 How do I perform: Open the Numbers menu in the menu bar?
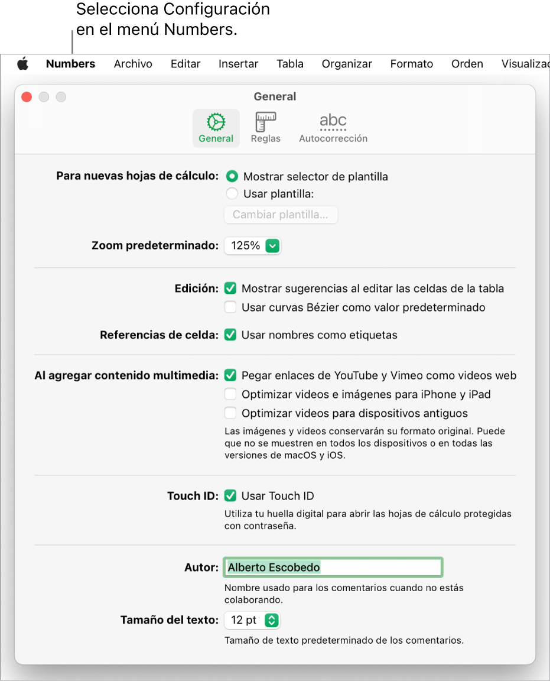(70, 64)
